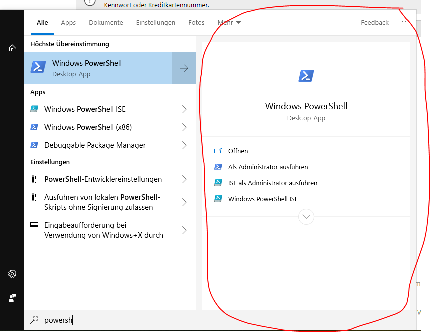The image size is (430, 332).
Task: Click the icon next to ISE als Administrator ausführen
Action: [218, 182]
